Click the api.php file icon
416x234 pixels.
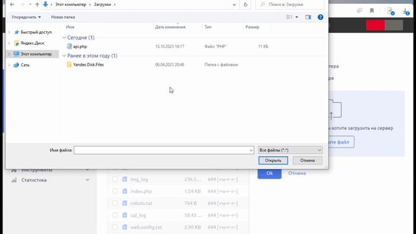70,46
